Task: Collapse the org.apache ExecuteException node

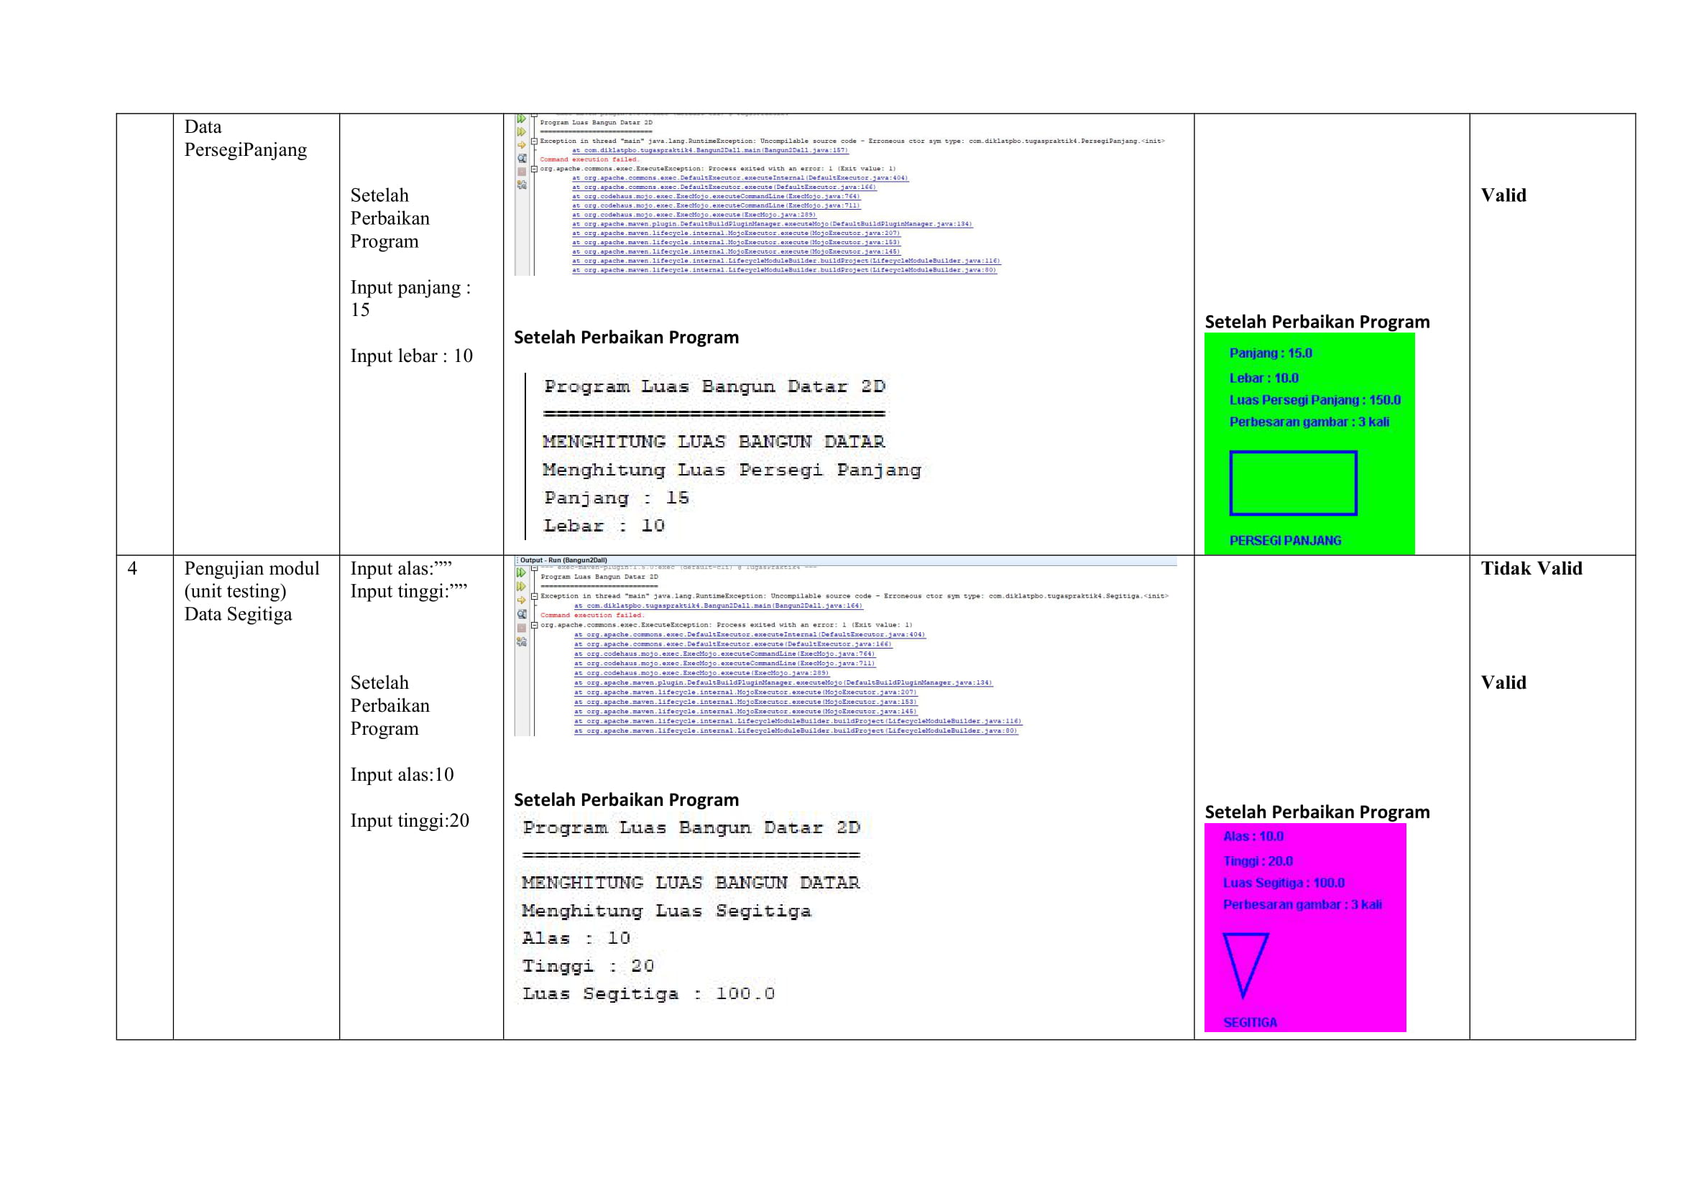Action: tap(535, 169)
